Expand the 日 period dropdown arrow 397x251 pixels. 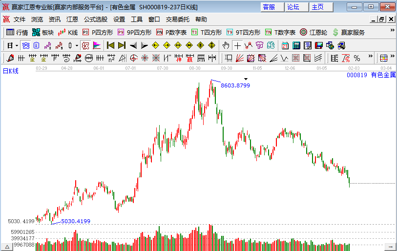point(17,46)
